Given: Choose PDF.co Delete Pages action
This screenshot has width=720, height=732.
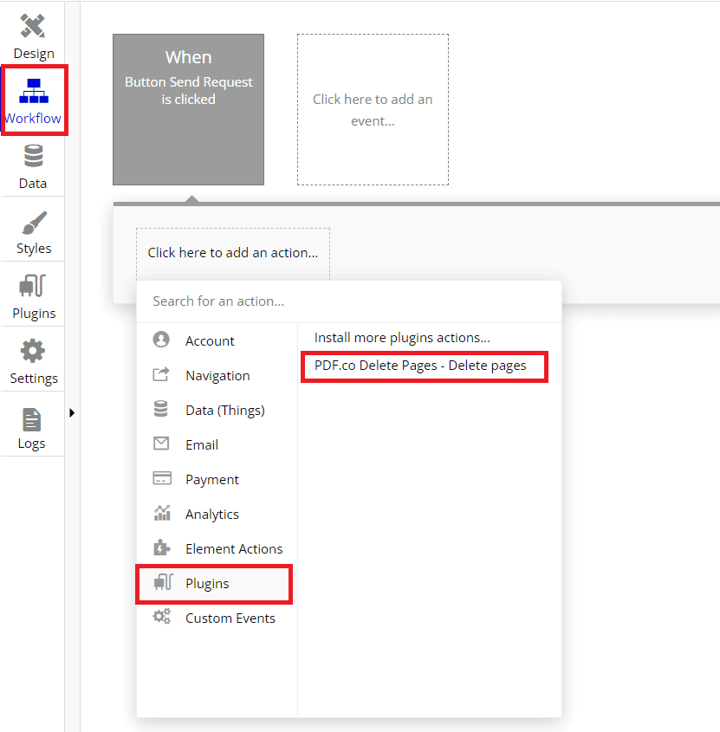Looking at the screenshot, I should [x=420, y=366].
